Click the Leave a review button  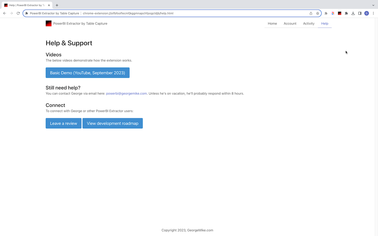pos(63,123)
